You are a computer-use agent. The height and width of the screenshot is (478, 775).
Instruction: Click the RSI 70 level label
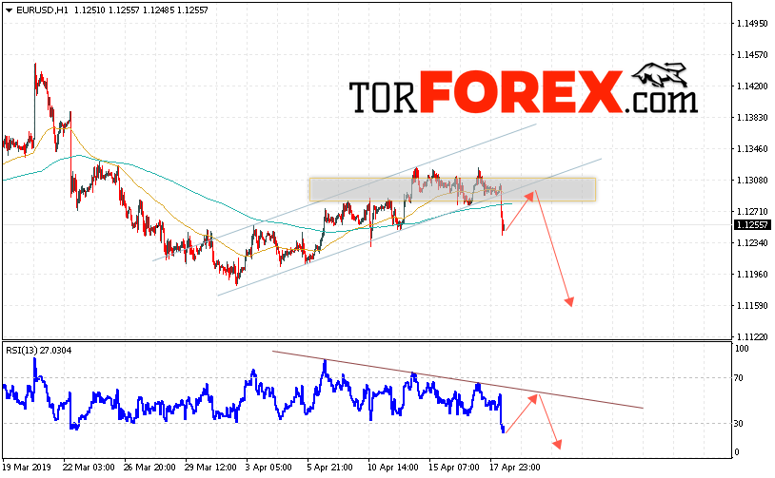tap(739, 378)
